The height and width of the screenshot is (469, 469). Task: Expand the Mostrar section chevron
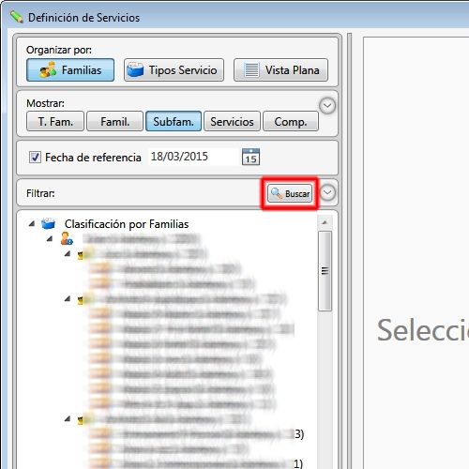(327, 106)
